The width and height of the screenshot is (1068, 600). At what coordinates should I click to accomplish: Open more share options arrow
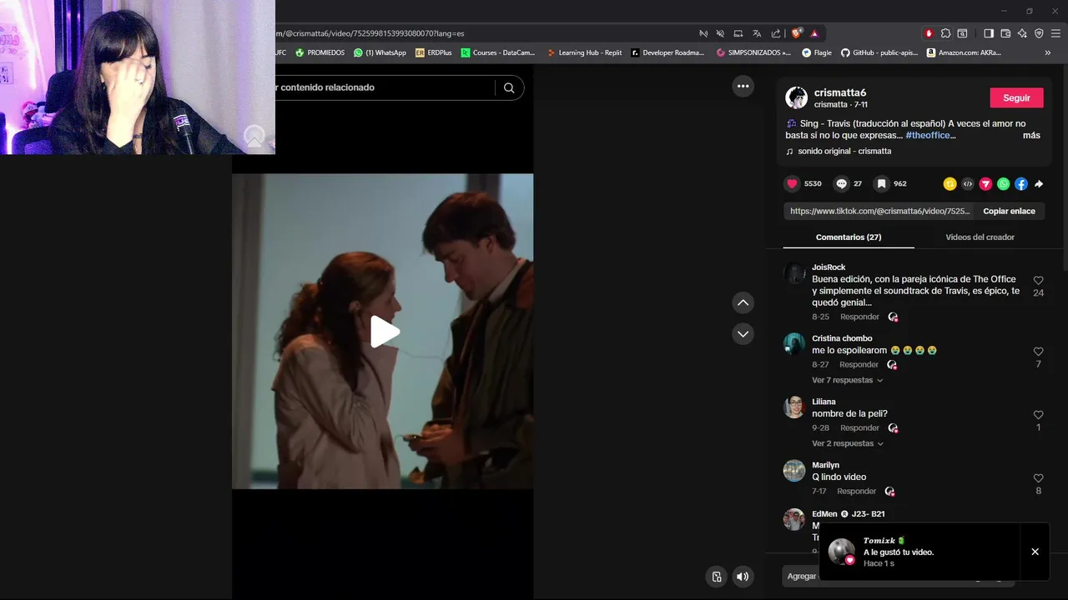coord(1039,184)
